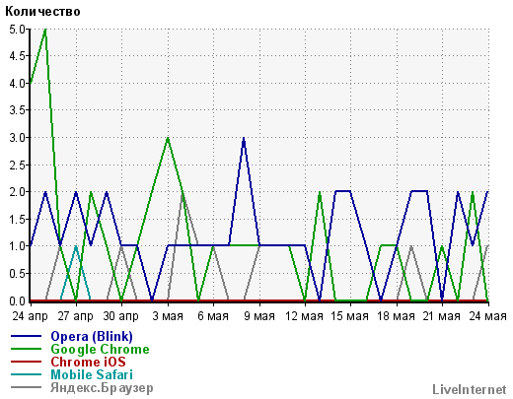The width and height of the screenshot is (513, 399).
Task: Click the gray Яндекс.Браузер legend swatch
Action: coord(27,387)
